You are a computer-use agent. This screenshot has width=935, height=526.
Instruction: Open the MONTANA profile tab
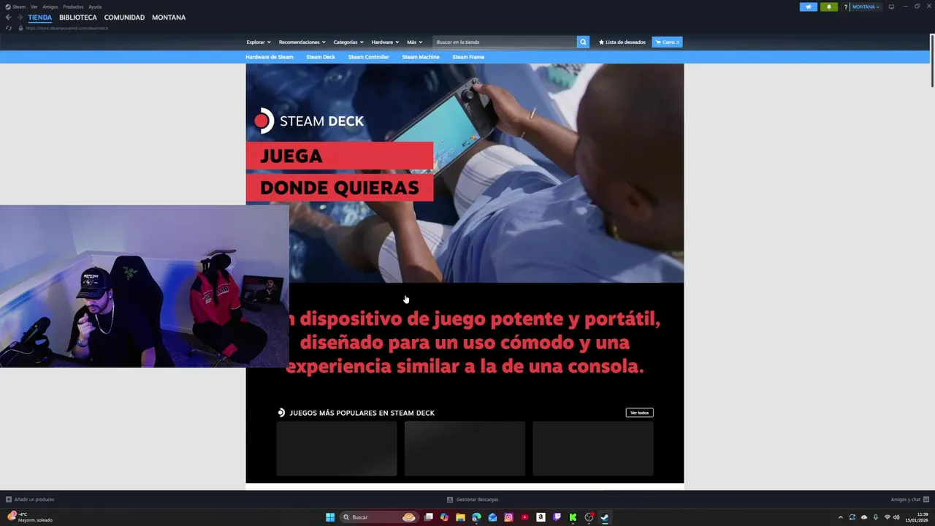(x=169, y=18)
